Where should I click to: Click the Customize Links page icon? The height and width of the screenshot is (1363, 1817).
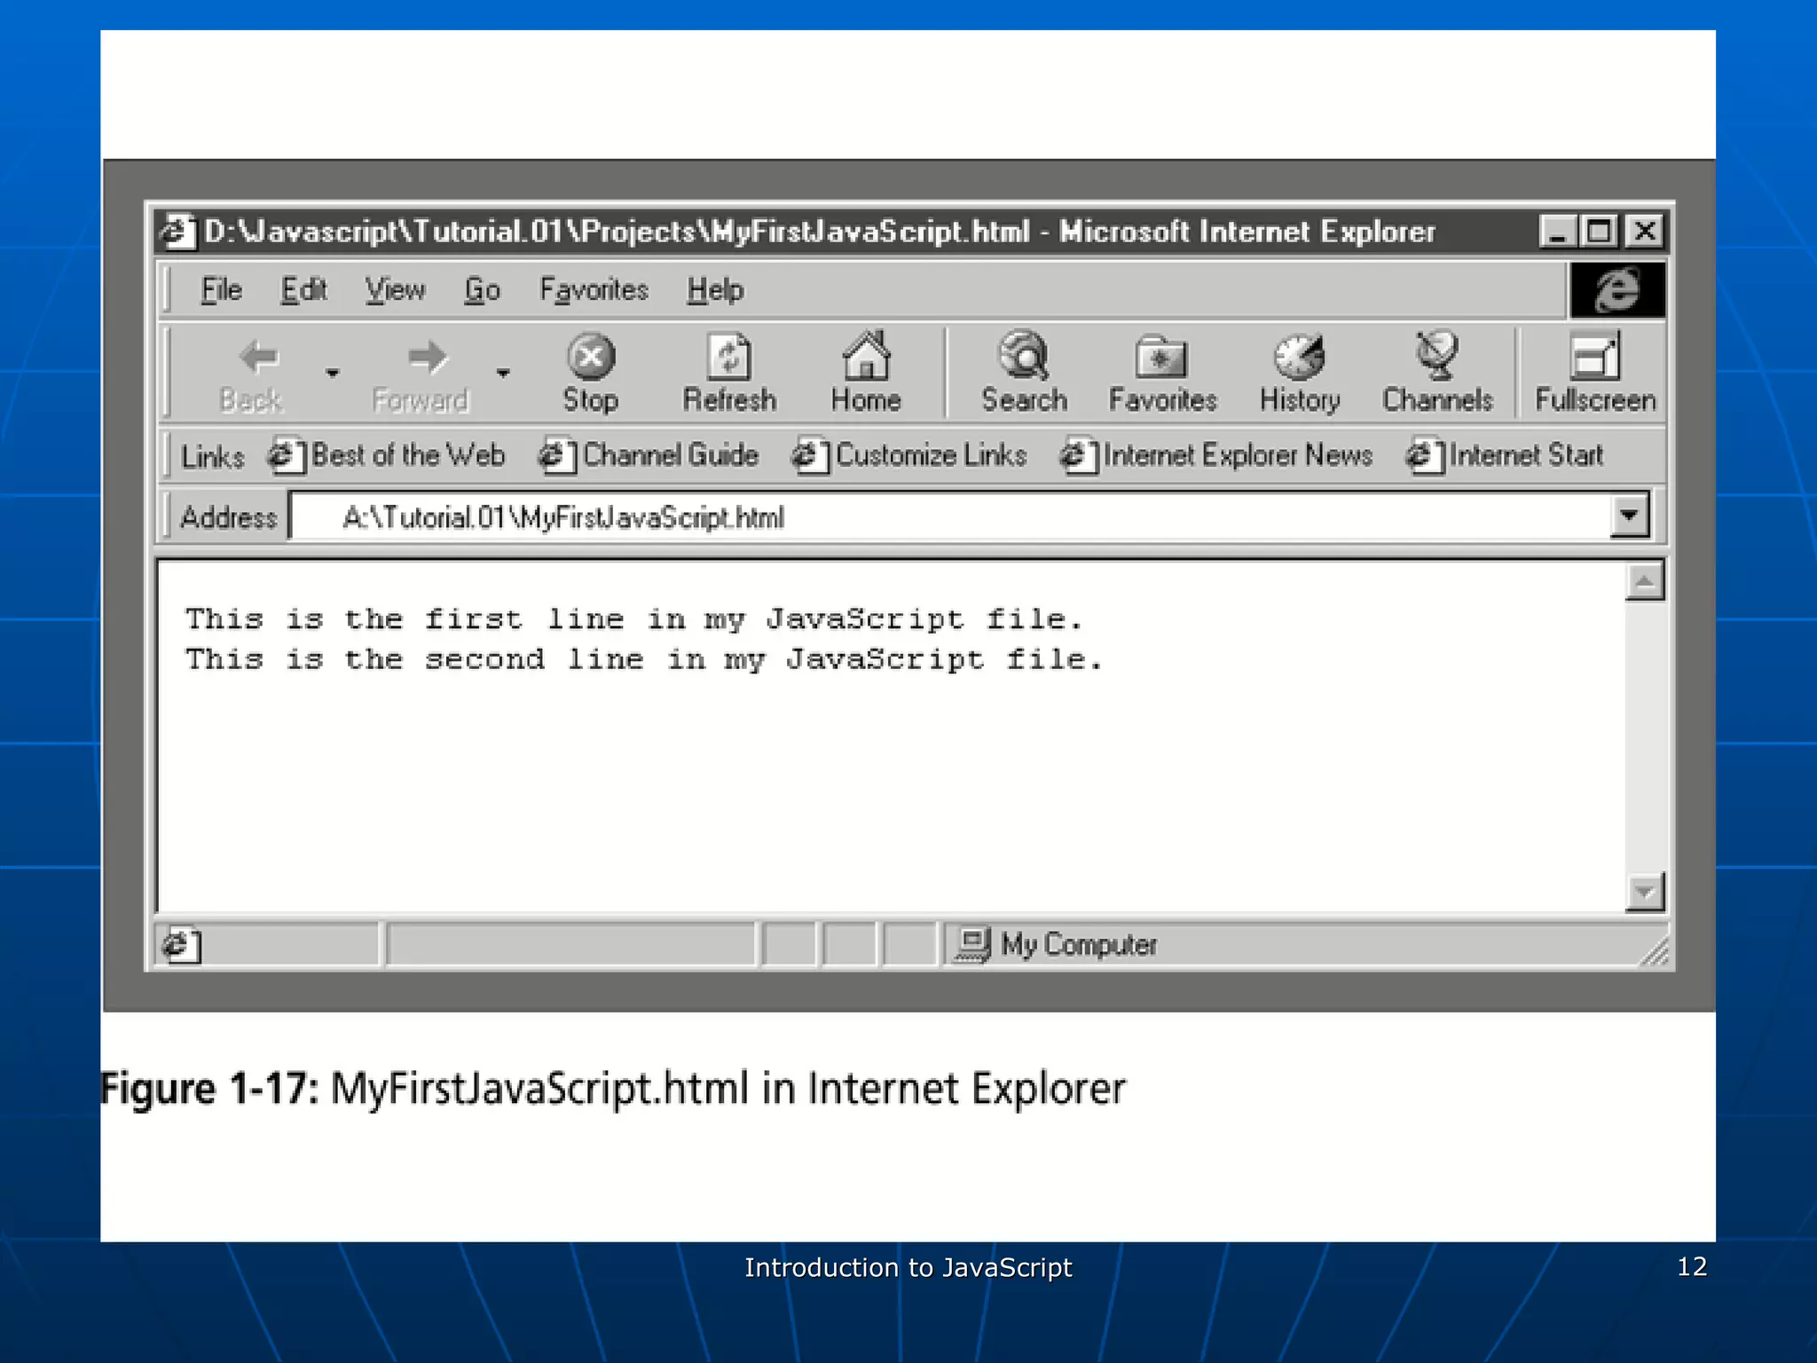811,456
